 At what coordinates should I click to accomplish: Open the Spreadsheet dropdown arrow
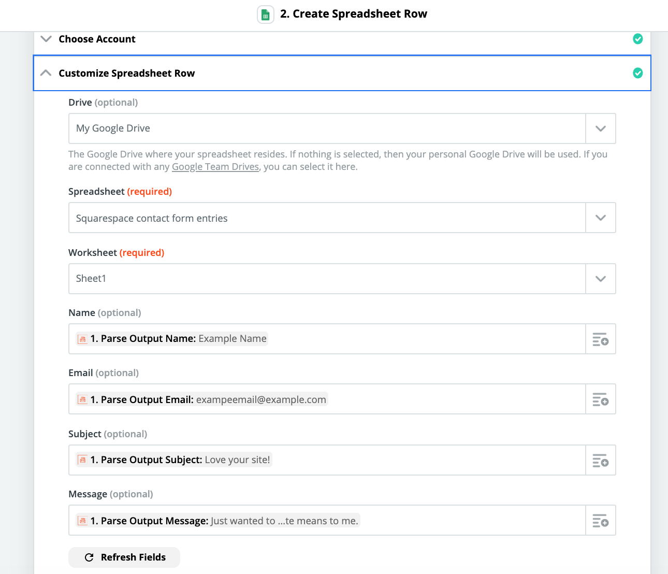pyautogui.click(x=601, y=218)
